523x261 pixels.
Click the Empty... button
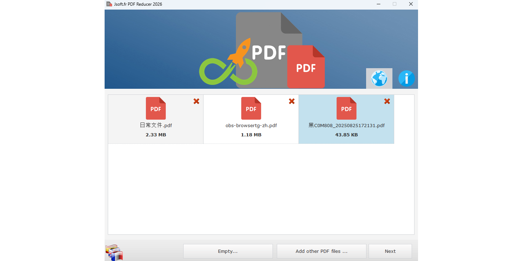tap(228, 251)
